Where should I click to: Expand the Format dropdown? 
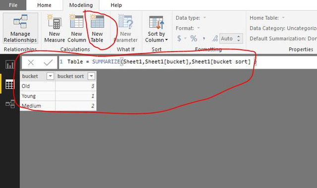click(199, 28)
